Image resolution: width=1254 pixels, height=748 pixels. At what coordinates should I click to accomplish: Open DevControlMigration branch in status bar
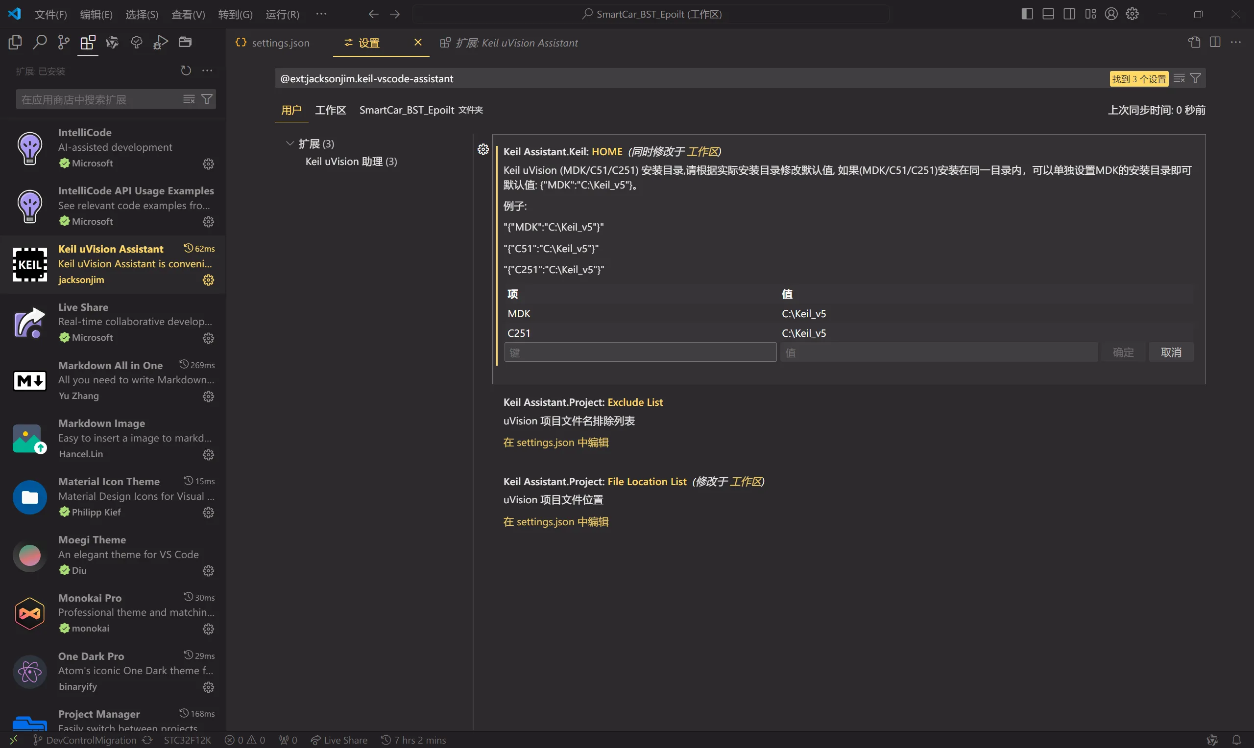click(85, 740)
